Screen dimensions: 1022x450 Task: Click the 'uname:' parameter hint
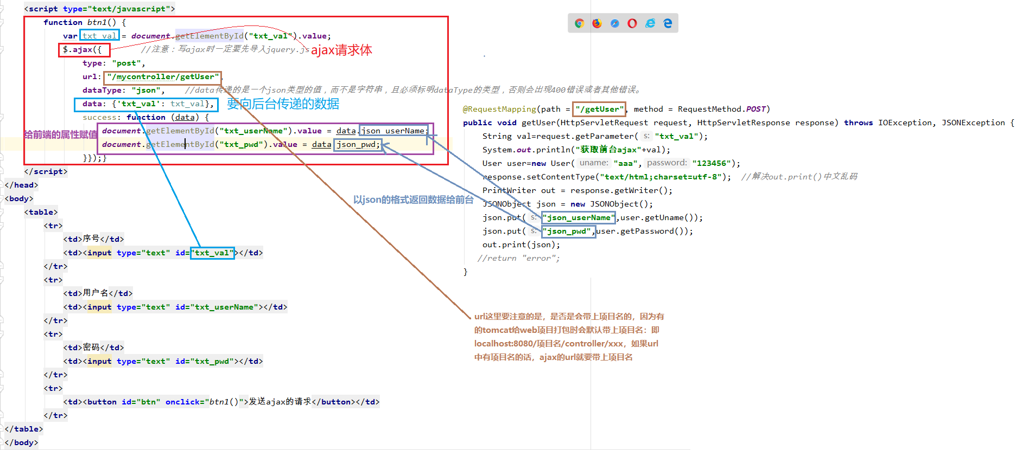coord(594,163)
